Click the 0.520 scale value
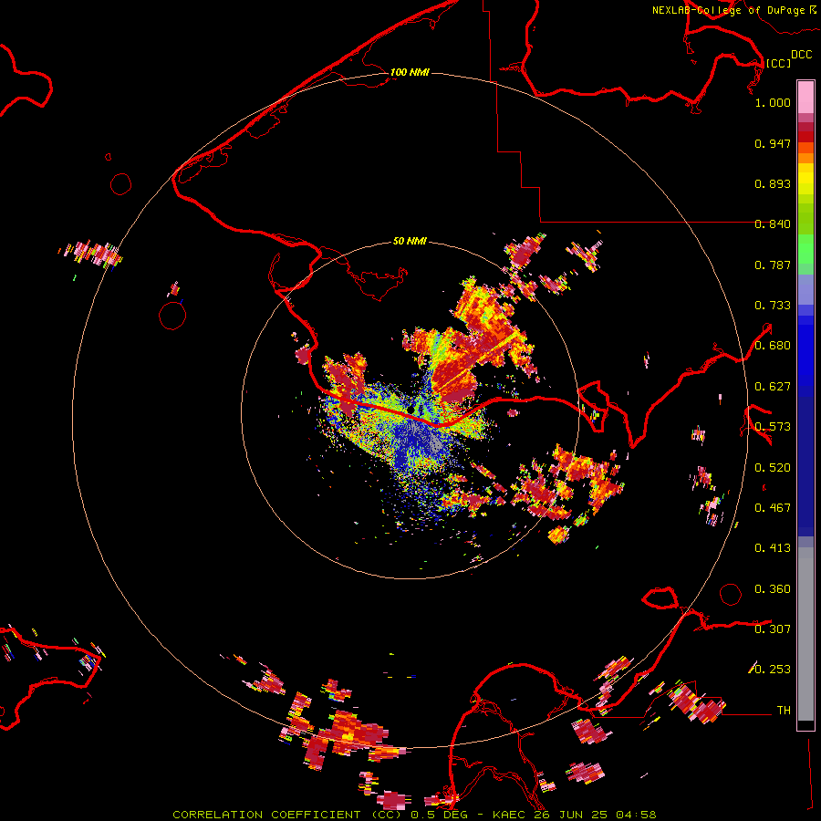This screenshot has width=821, height=821. (773, 468)
